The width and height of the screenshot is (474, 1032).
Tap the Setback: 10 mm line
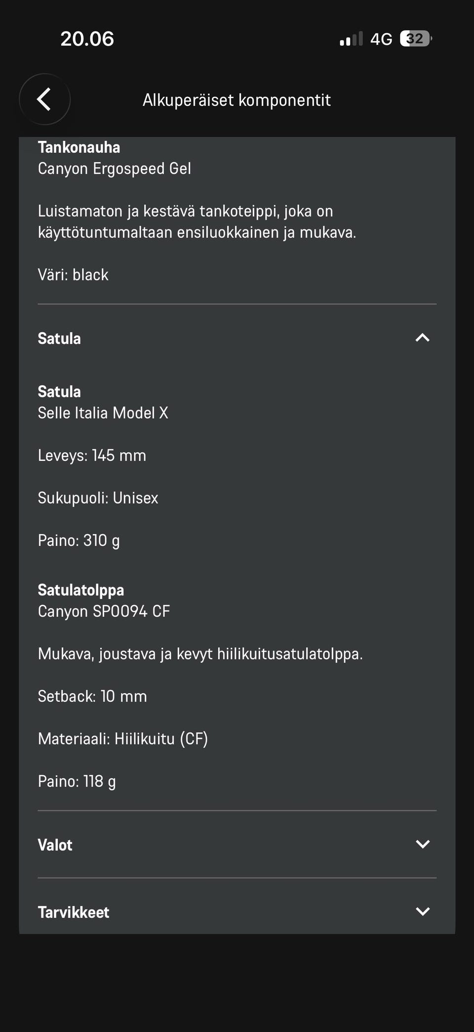pyautogui.click(x=92, y=696)
